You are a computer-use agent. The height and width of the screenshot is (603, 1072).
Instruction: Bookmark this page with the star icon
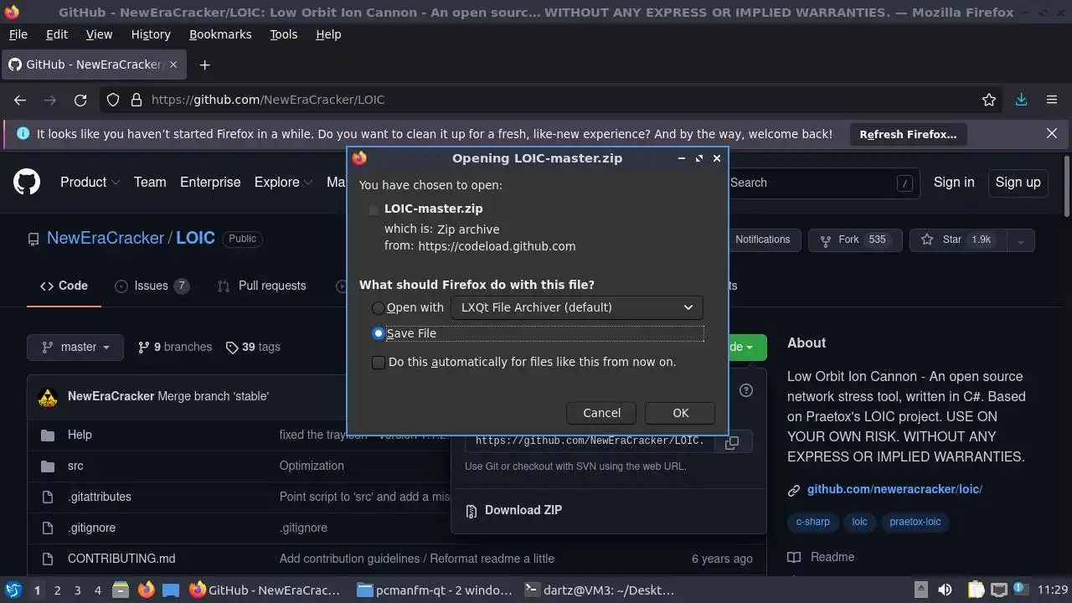click(x=989, y=100)
